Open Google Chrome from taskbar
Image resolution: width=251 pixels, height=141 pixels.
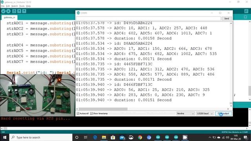[140, 137]
